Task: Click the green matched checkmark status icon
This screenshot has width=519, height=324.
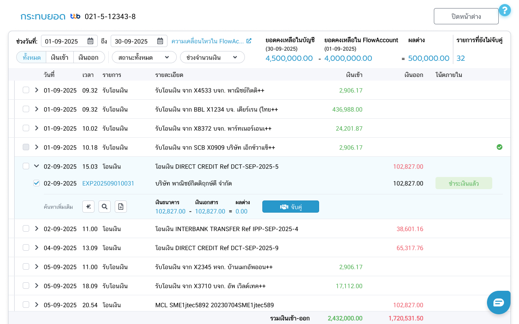Action: pos(500,147)
